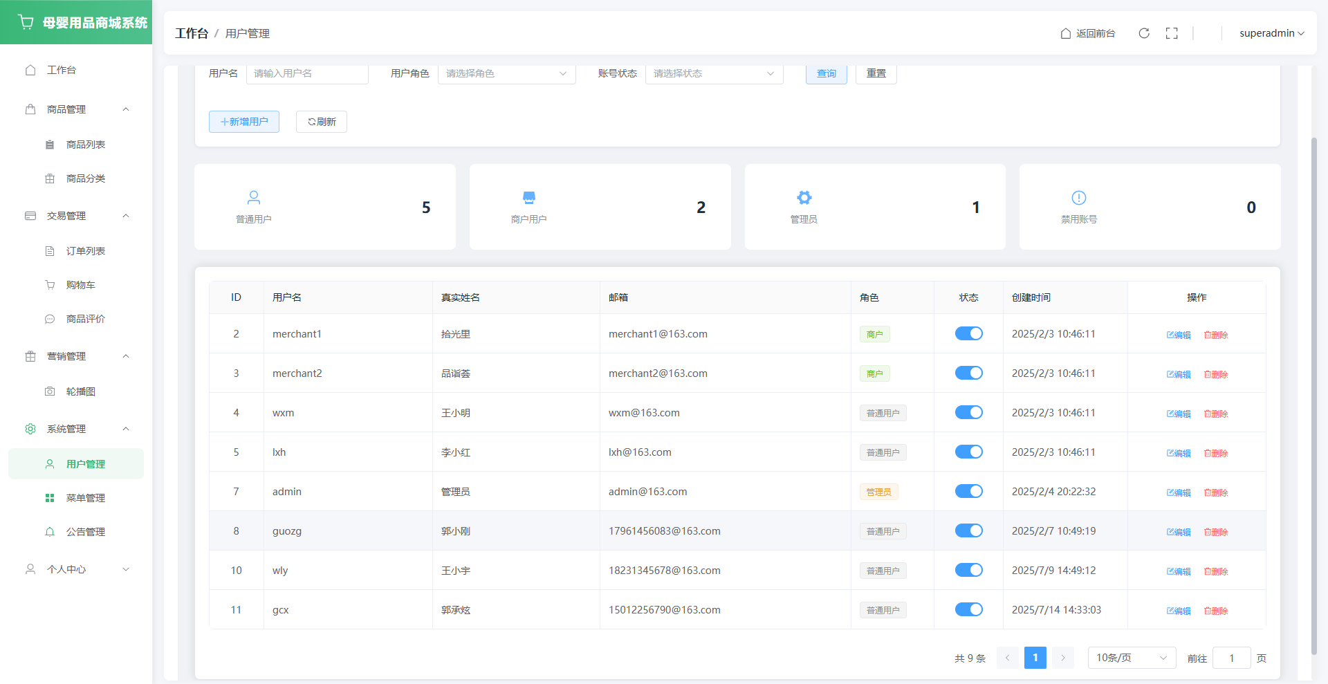The image size is (1328, 684).
Task: Click the 管理员 gear icon
Action: [x=804, y=198]
